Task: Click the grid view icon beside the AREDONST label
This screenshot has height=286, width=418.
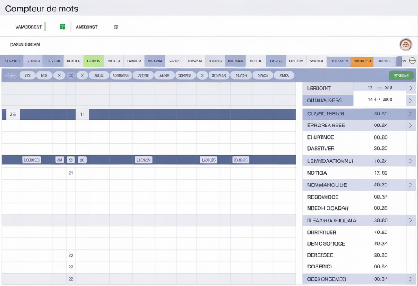Action: [x=116, y=27]
